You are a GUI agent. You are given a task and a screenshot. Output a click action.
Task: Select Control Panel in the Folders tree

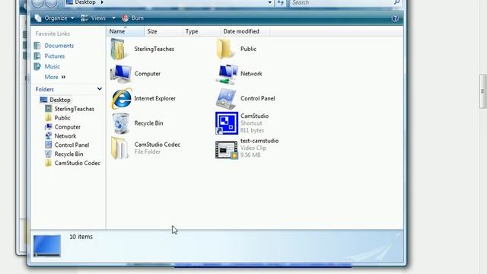[72, 145]
